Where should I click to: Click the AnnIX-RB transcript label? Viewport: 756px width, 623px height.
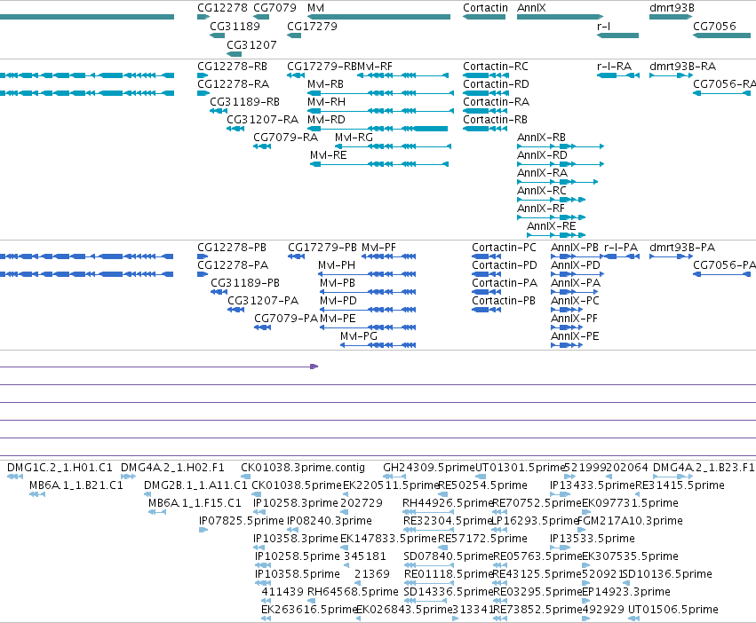(x=541, y=138)
